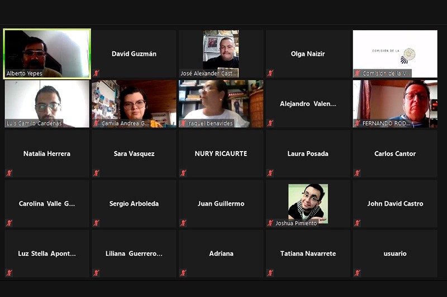Image resolution: width=447 pixels, height=297 pixels.
Task: Select Alberto Yepes highlighted video tile
Action: pos(47,53)
